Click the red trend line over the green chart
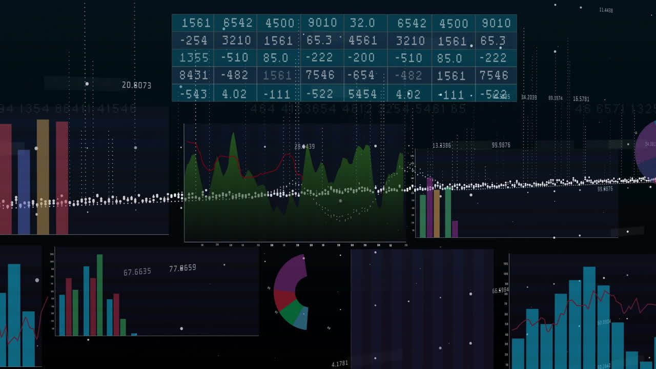656x369 pixels. point(231,156)
